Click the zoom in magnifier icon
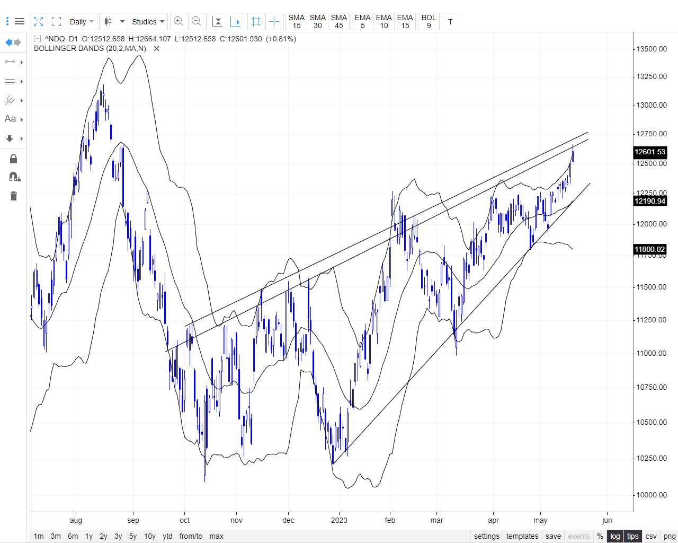678x543 pixels. (x=179, y=21)
